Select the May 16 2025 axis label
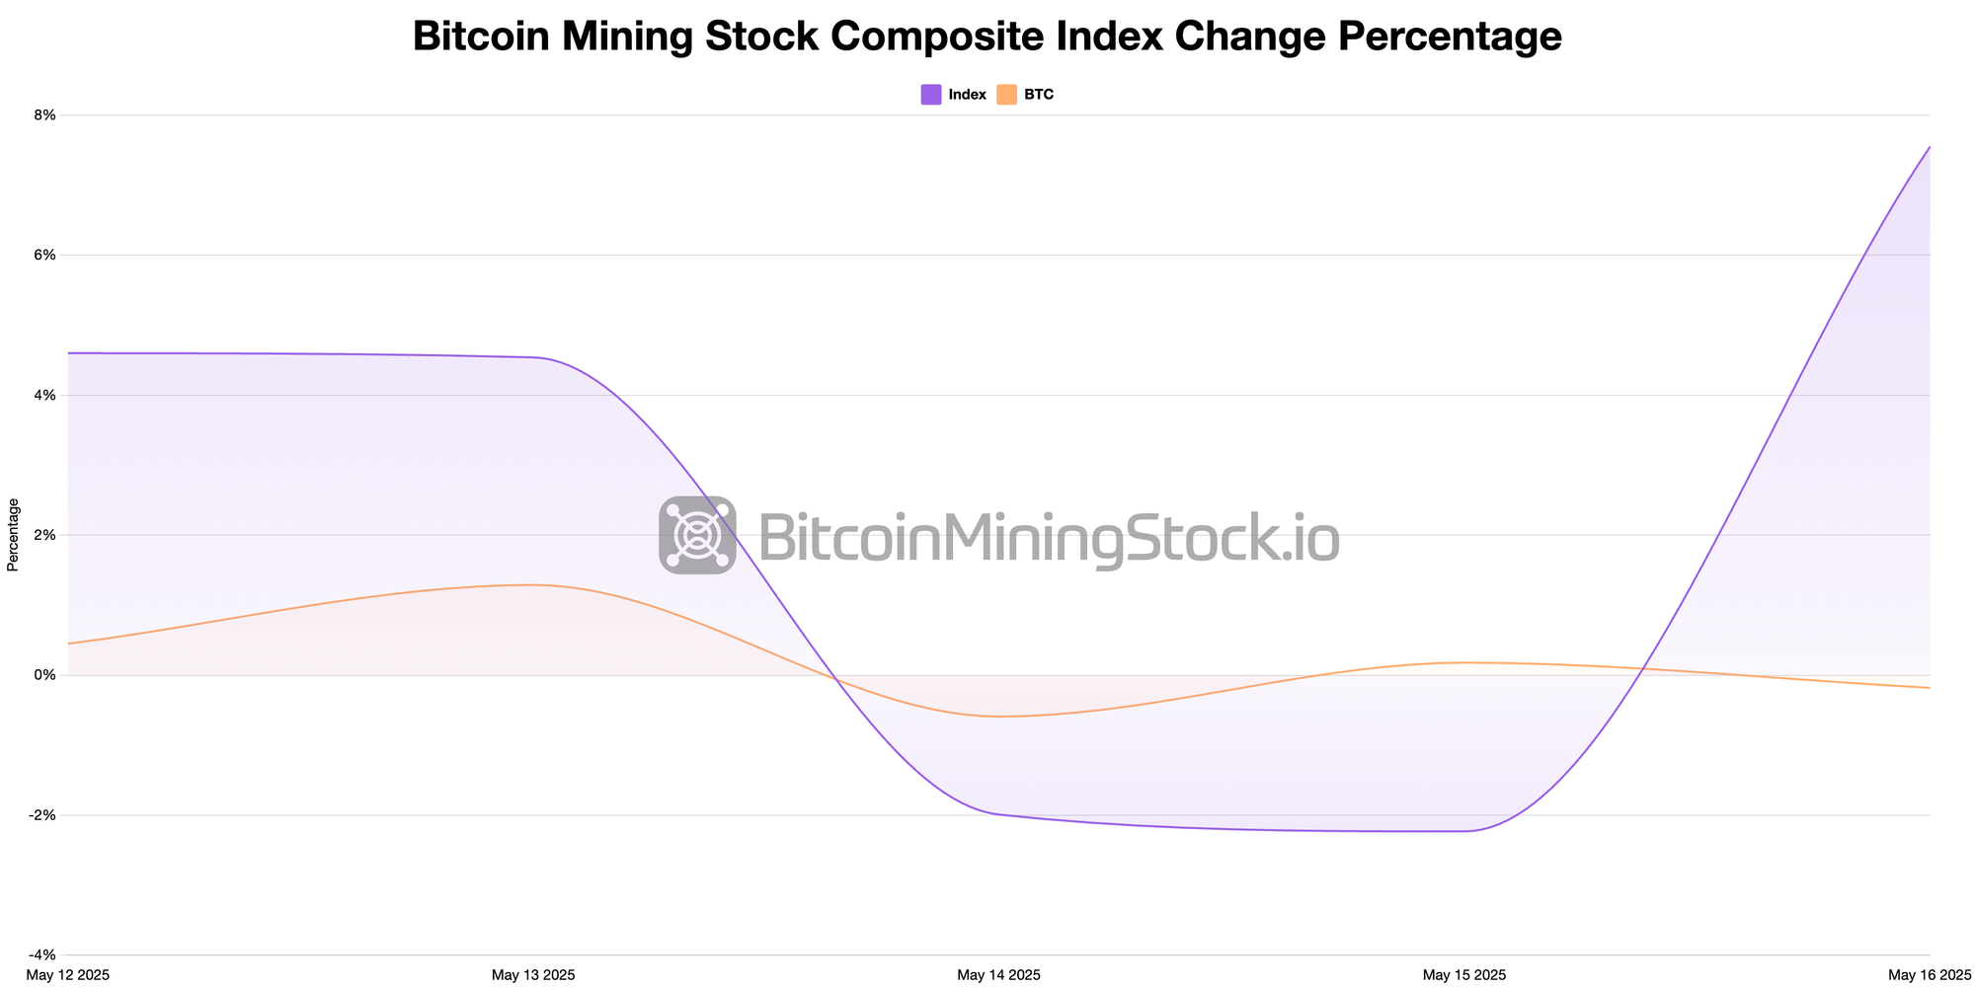Image resolution: width=1975 pixels, height=987 pixels. pyautogui.click(x=1930, y=975)
